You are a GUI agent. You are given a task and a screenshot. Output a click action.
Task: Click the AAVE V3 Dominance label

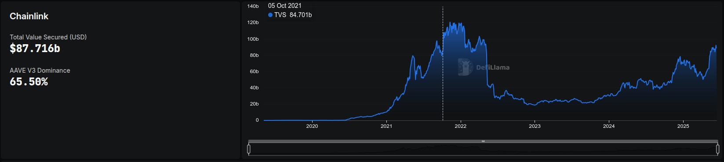pos(40,70)
